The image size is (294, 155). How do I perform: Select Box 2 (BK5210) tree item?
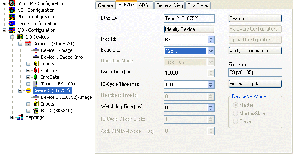click(57, 111)
